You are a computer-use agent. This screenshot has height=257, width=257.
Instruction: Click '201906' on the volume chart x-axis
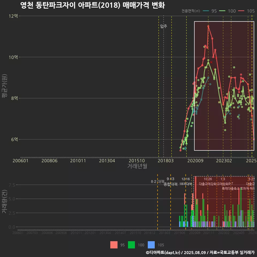180,233
